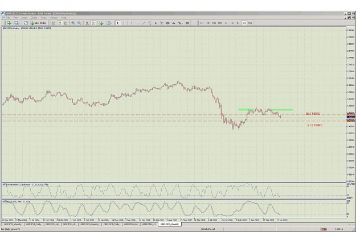Switch to H1 timeframe
Viewport: 356px width, 232px height.
coord(226,23)
